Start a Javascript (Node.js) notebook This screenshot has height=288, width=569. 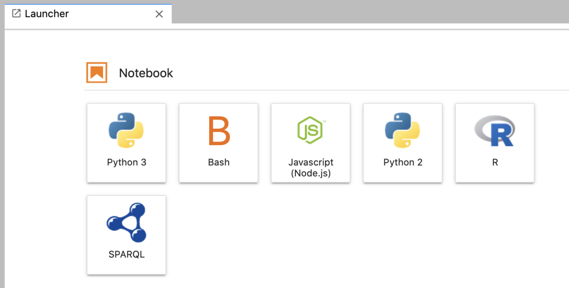(311, 143)
